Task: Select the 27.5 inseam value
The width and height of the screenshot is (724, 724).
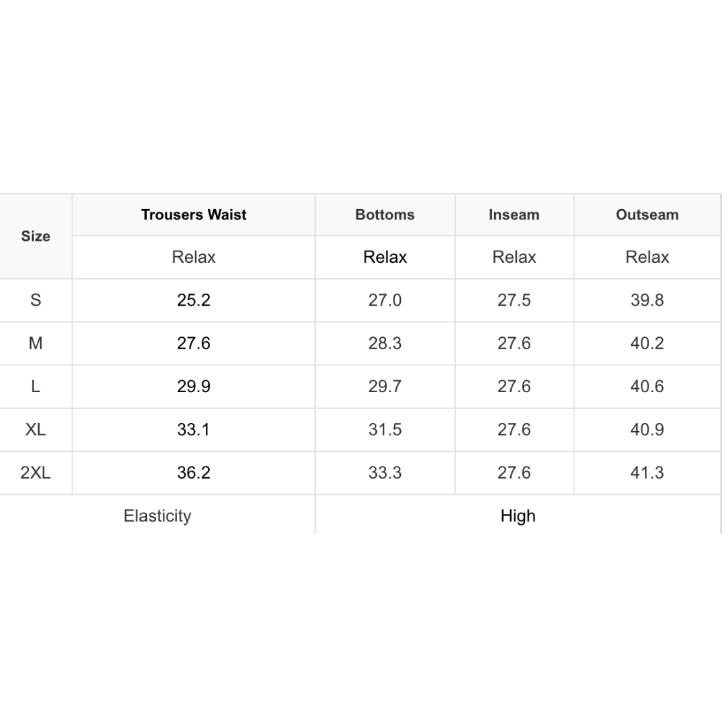Action: (514, 300)
